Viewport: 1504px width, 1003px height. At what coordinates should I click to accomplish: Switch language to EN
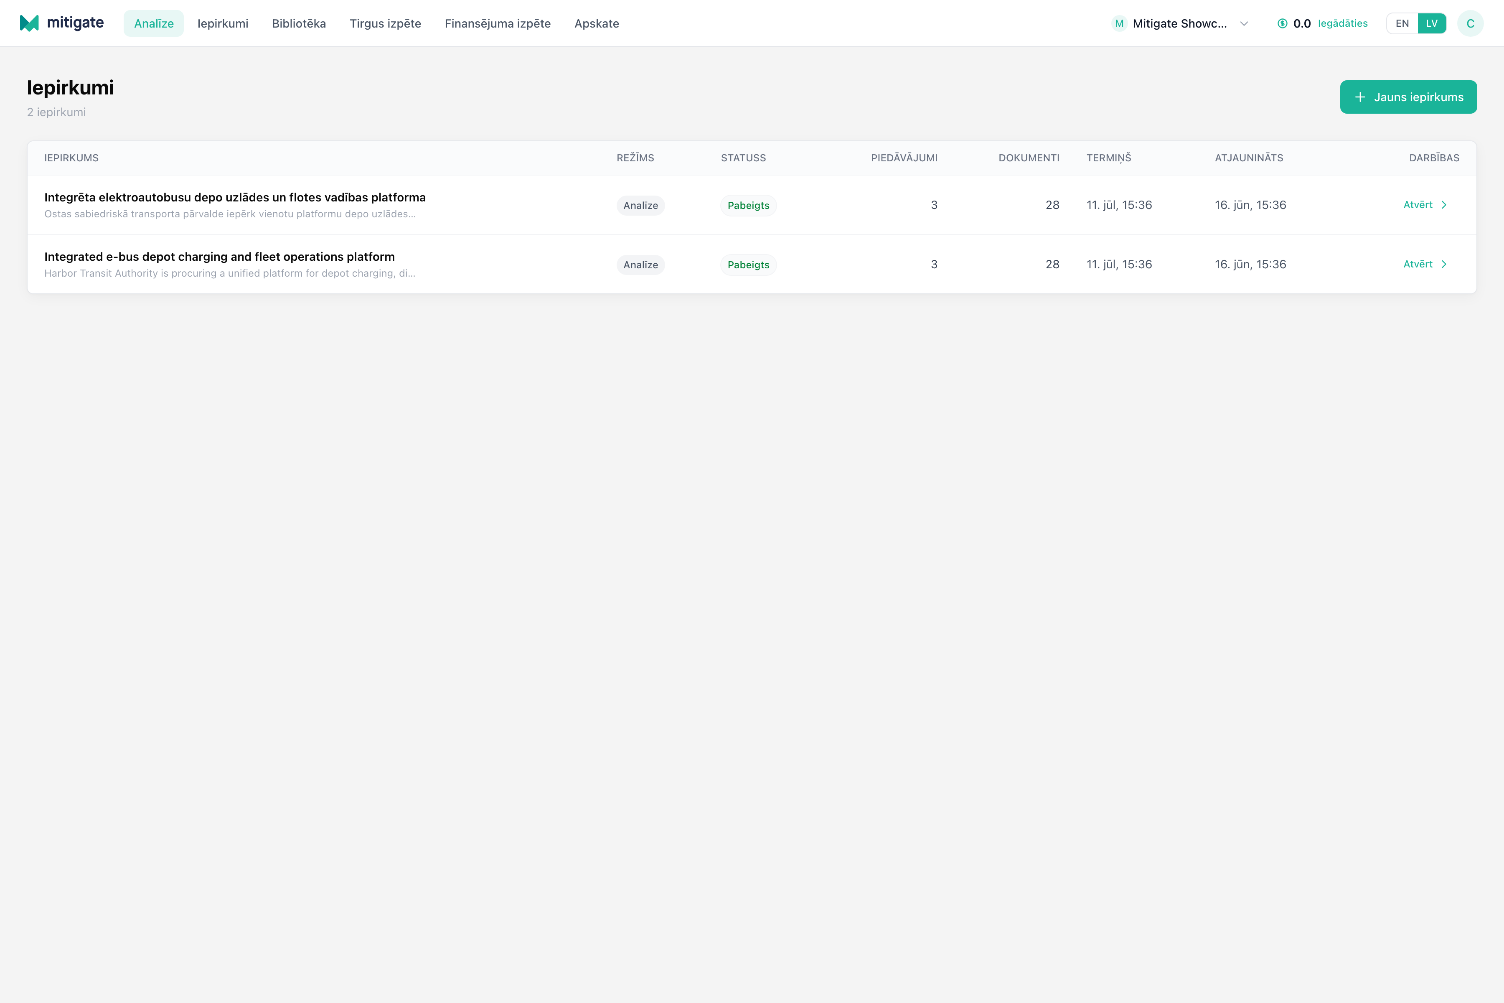pyautogui.click(x=1402, y=24)
